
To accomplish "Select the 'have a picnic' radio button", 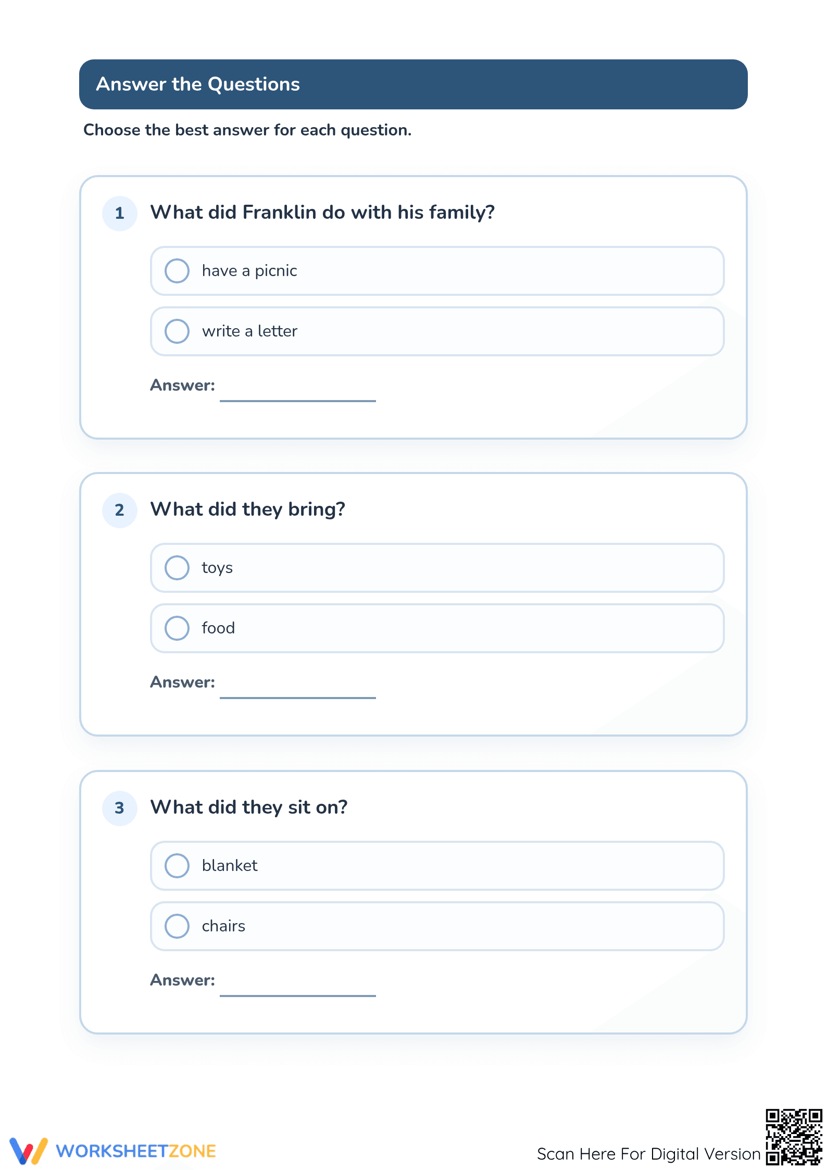I will pyautogui.click(x=177, y=271).
